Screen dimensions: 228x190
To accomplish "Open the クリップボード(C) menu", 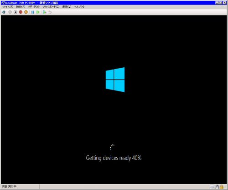I will (x=51, y=7).
